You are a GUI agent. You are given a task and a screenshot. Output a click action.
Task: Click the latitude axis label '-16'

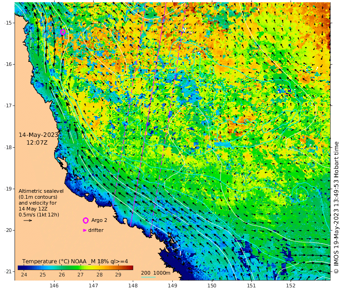pyautogui.click(x=8, y=65)
